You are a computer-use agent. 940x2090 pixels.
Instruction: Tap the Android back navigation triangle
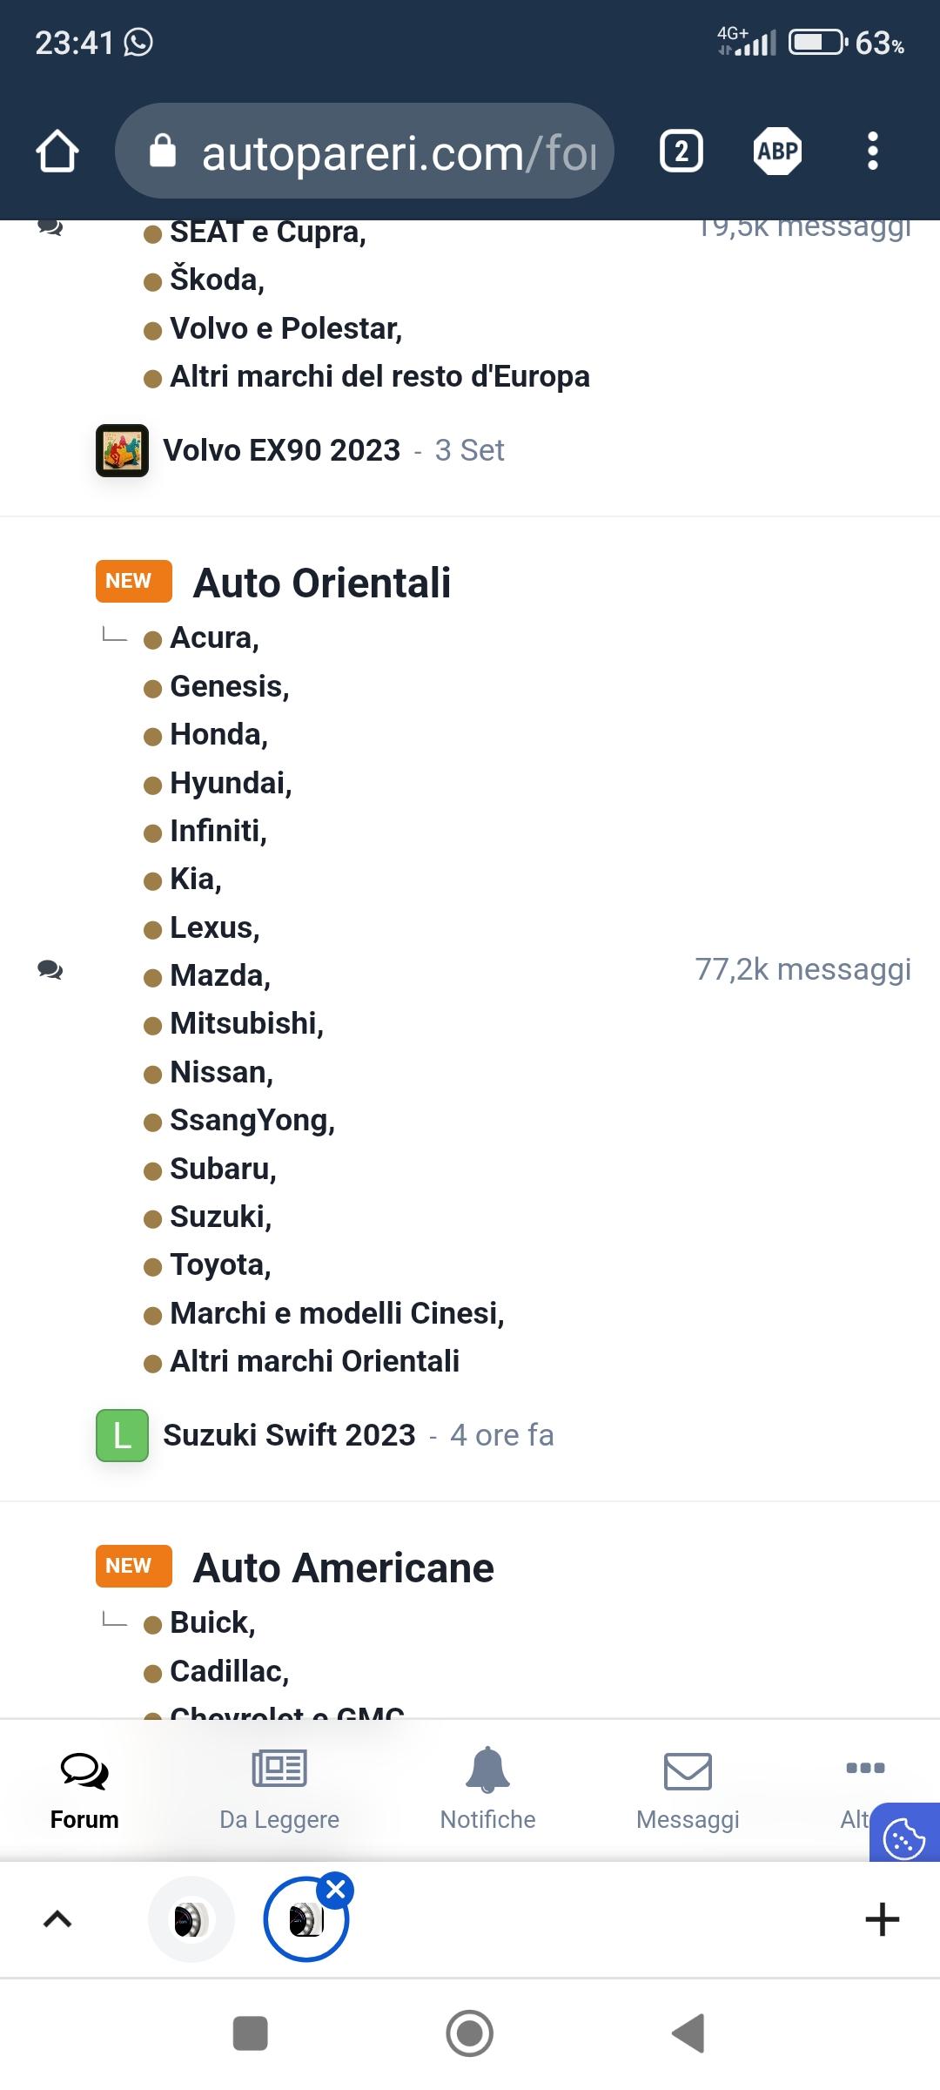click(688, 2034)
